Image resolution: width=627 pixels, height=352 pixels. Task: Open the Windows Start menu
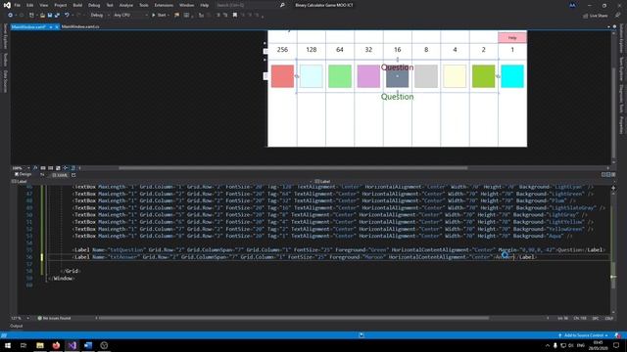[x=7, y=345]
